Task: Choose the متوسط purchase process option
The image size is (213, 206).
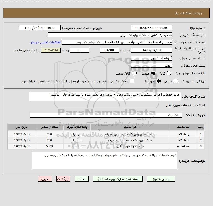Action: pos(159,81)
